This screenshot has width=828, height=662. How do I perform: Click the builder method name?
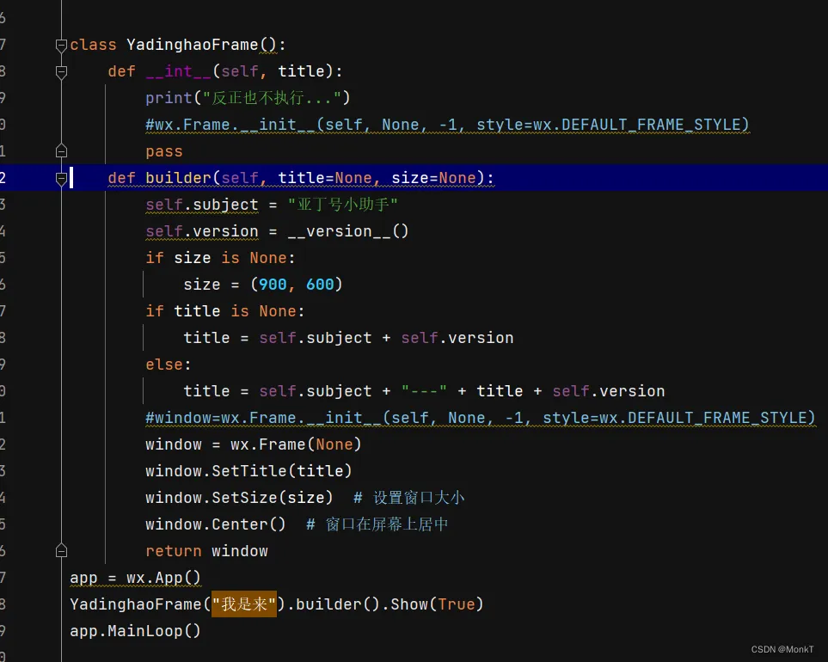(179, 178)
